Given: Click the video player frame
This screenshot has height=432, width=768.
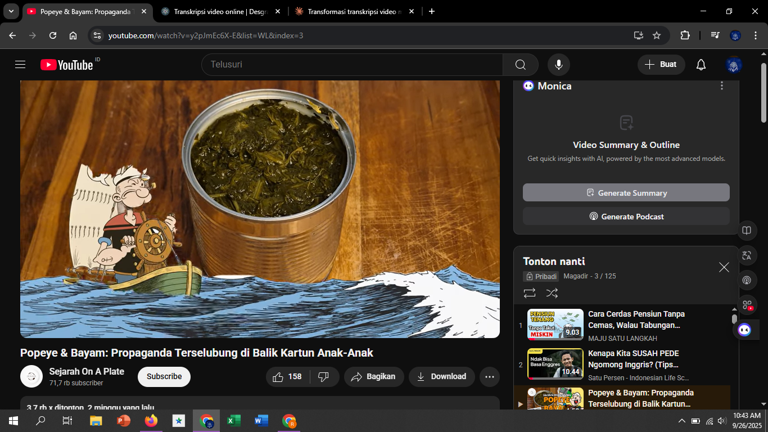Looking at the screenshot, I should point(260,209).
